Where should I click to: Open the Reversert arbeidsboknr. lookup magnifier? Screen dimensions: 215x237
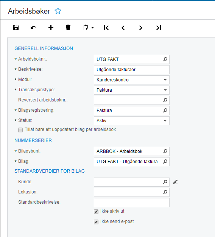click(165, 100)
